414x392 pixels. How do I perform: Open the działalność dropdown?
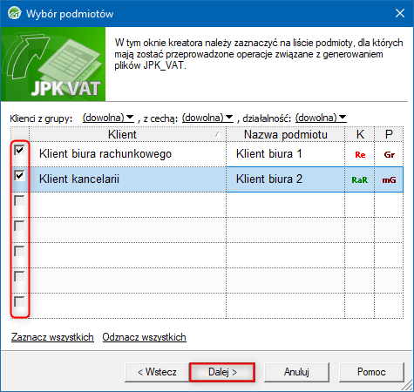click(321, 118)
